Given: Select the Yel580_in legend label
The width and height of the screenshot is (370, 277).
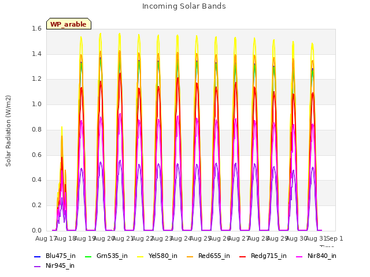Looking at the screenshot, I should tap(163, 256).
